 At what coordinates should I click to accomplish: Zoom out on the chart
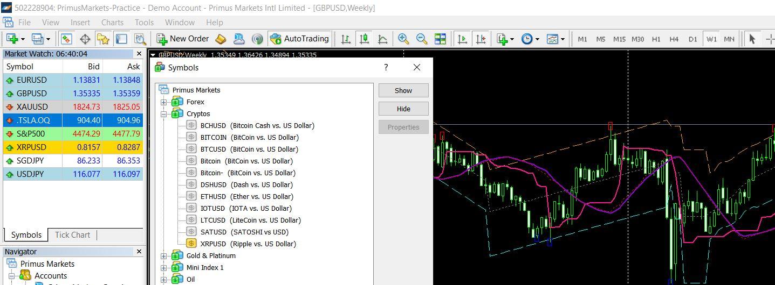click(x=422, y=39)
